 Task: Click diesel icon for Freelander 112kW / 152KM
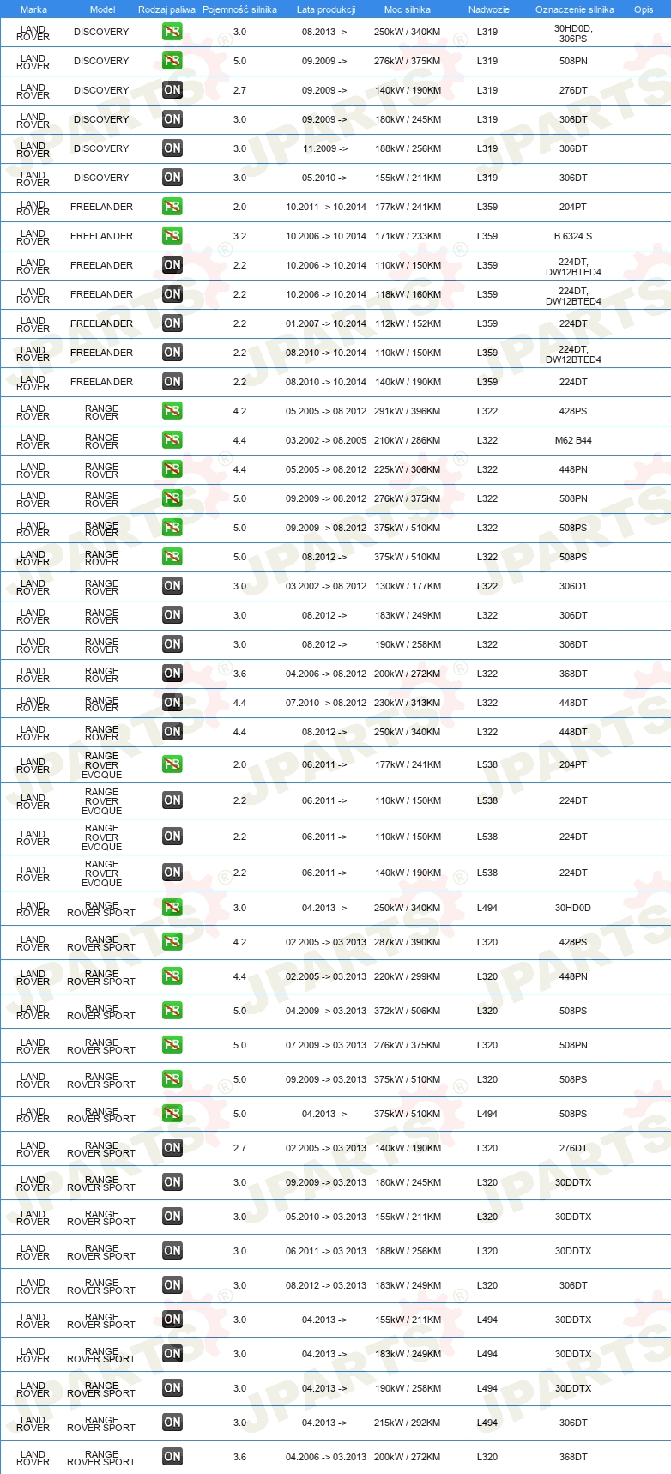coord(172,323)
